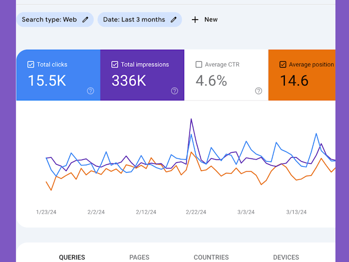Screen dimensions: 349x262
Task: Switch to the Countries tab
Action: pos(211,257)
